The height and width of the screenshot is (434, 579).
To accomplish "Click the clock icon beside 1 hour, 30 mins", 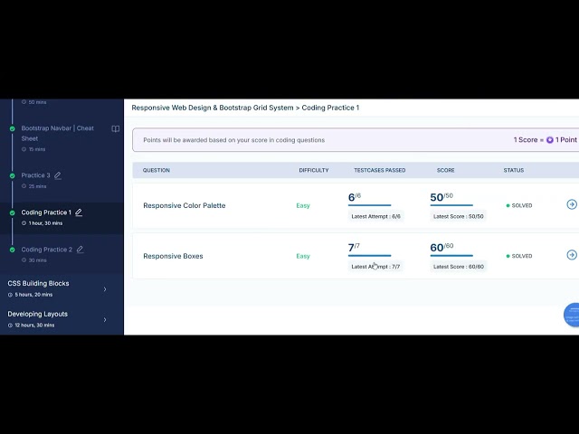I will coord(24,223).
